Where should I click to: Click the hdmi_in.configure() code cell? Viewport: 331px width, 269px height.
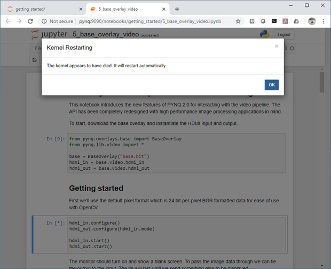176,235
